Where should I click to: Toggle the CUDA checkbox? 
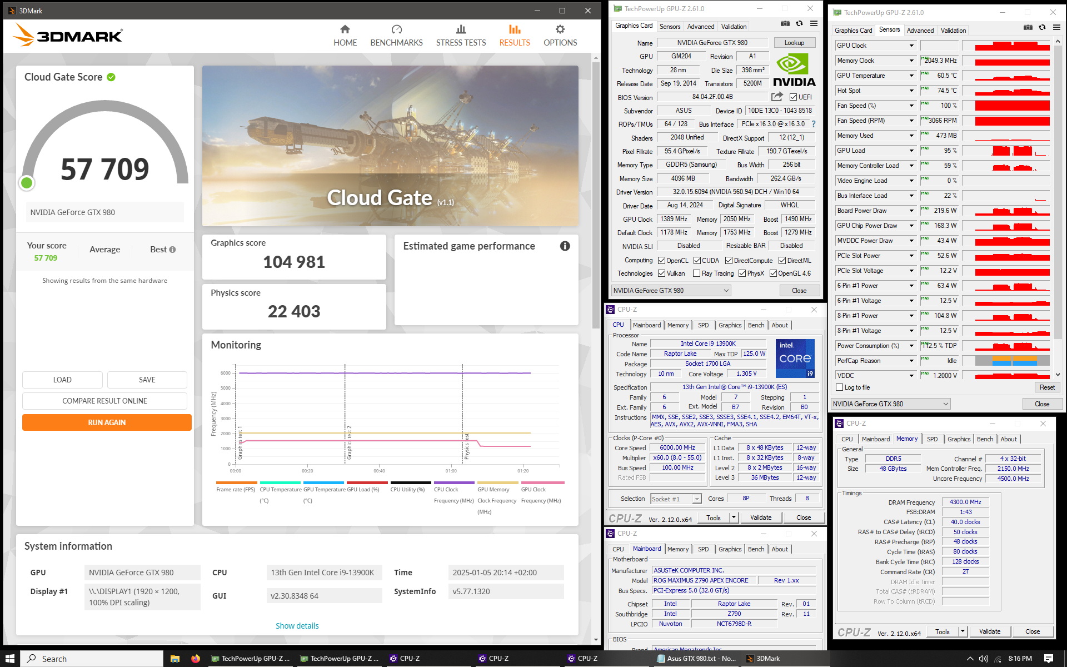tap(697, 261)
